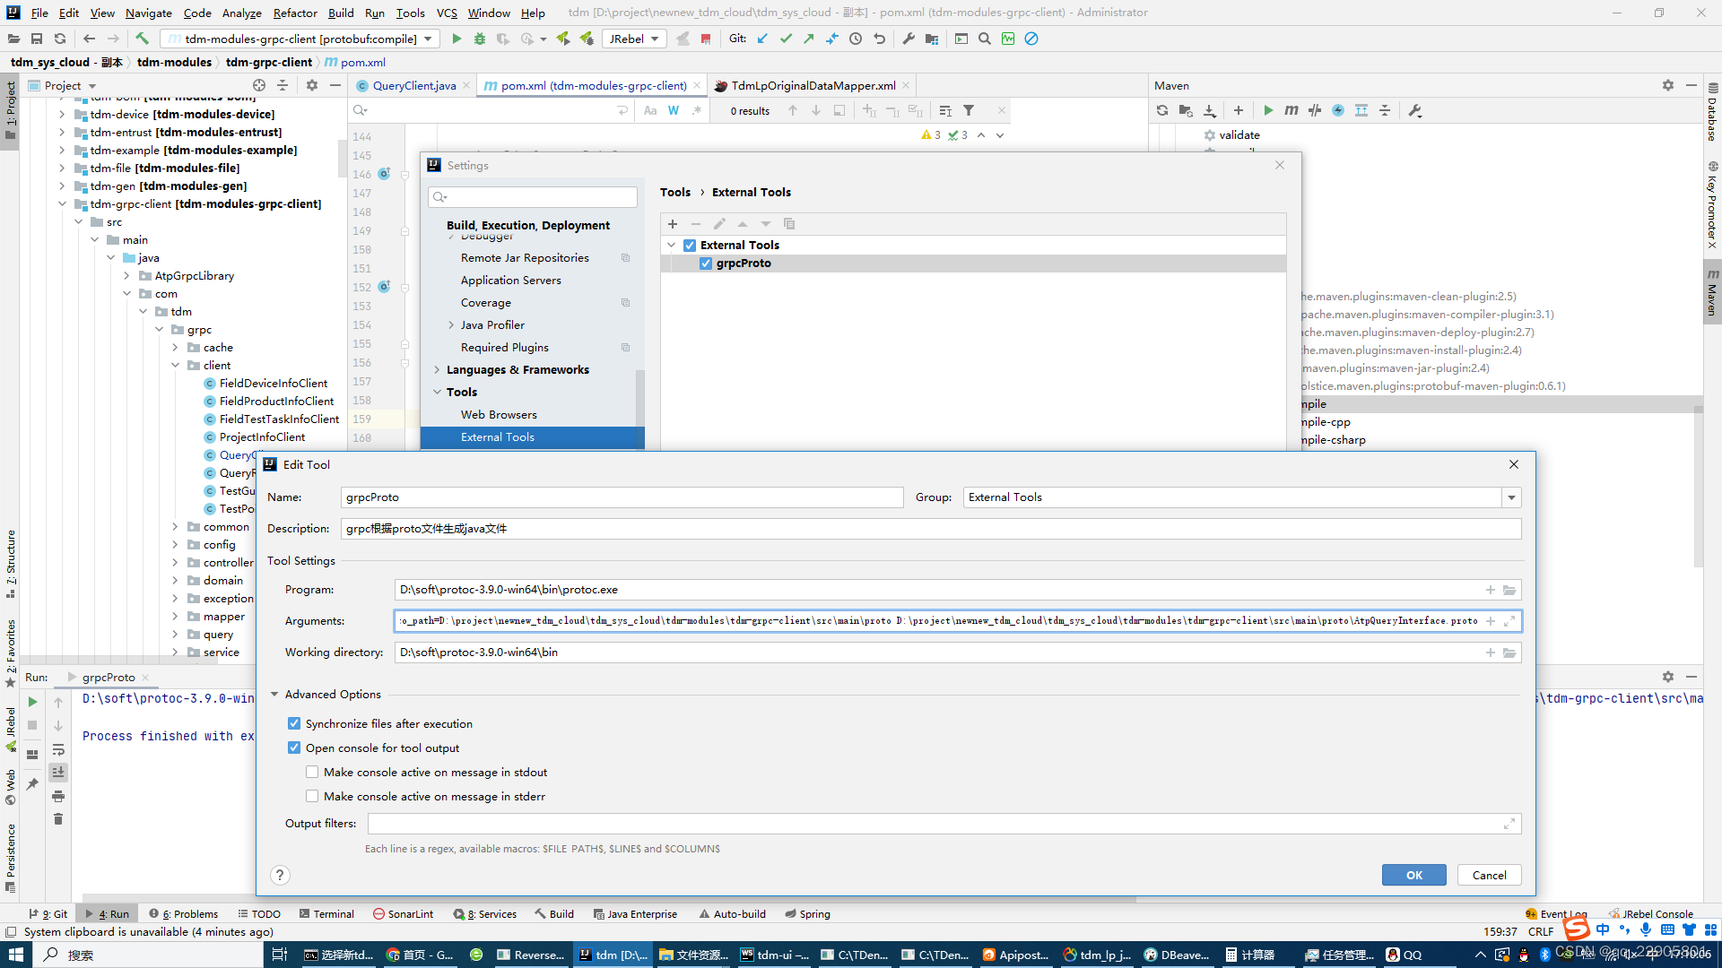The height and width of the screenshot is (968, 1722).
Task: Click the copy tool icon in External Tools toolbar
Action: click(x=789, y=224)
